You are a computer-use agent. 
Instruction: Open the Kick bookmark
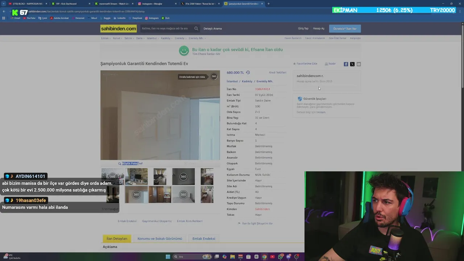[166, 18]
